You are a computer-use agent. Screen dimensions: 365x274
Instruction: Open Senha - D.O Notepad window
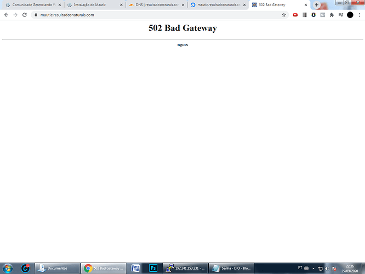[x=232, y=269]
